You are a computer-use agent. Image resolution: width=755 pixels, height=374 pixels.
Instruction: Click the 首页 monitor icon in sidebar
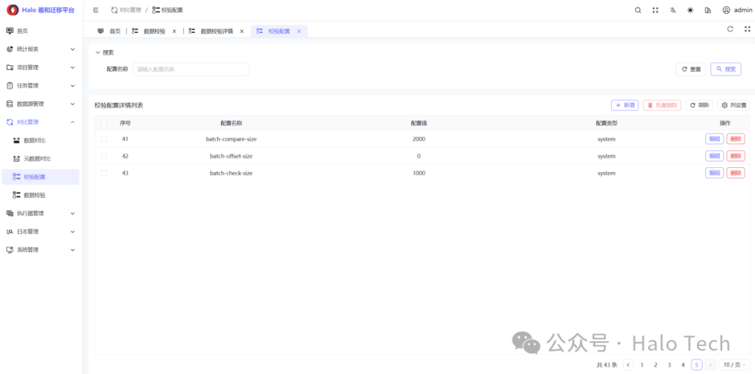pyautogui.click(x=10, y=31)
